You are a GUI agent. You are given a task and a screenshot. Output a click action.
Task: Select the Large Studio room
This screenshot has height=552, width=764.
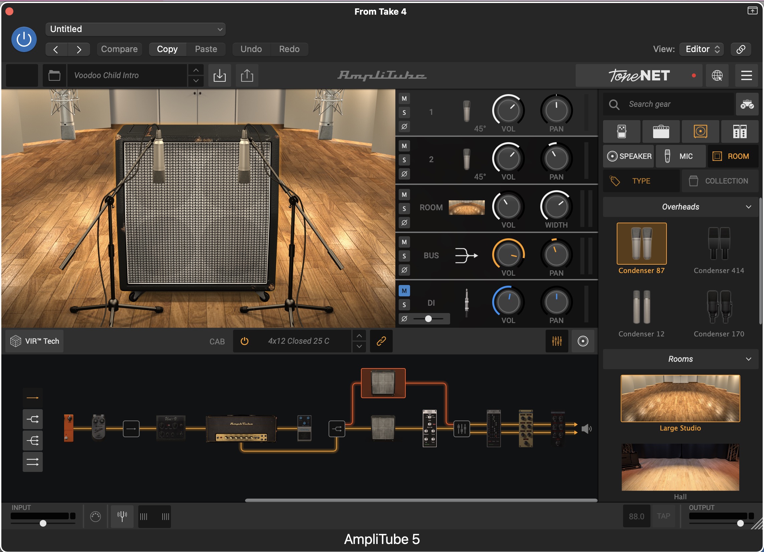point(680,398)
